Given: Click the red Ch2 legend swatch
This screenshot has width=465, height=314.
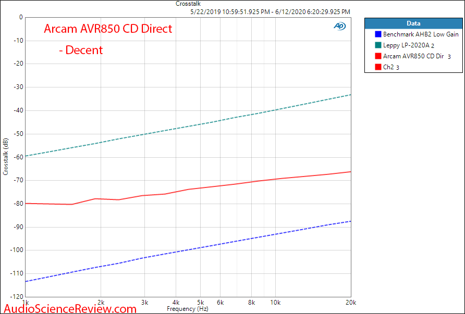Looking at the screenshot, I should (x=378, y=67).
